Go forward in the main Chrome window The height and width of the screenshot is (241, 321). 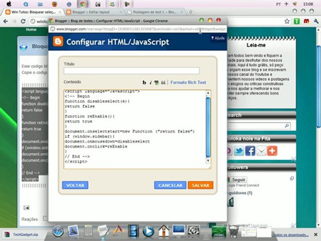pyautogui.click(x=14, y=21)
